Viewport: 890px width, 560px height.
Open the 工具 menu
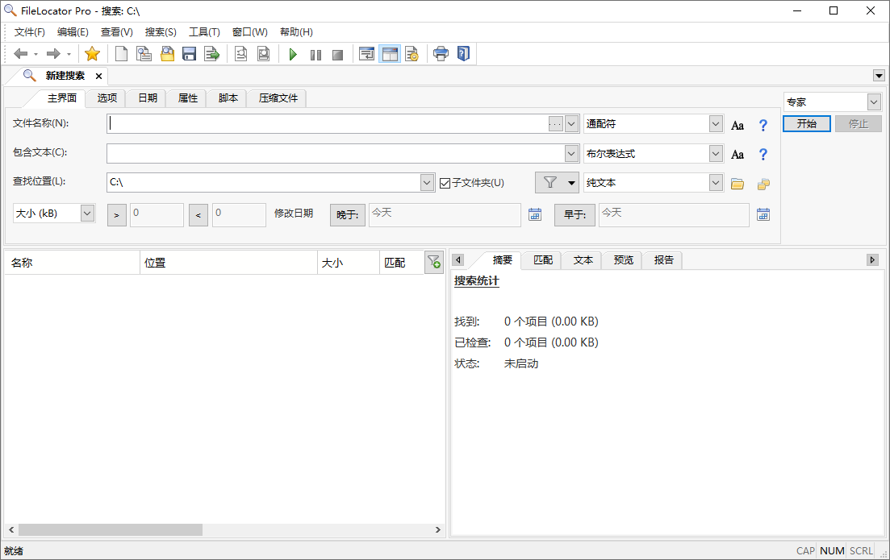(x=204, y=31)
